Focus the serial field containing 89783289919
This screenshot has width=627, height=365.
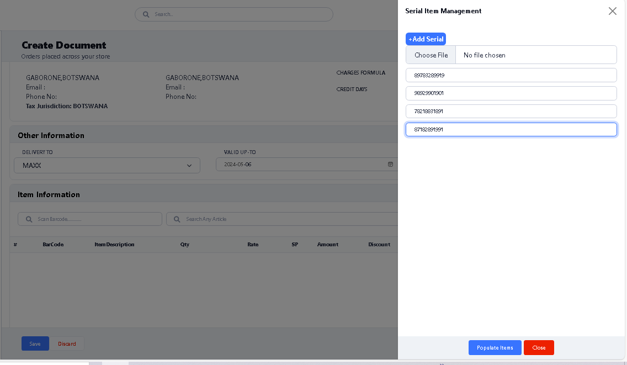tap(511, 75)
